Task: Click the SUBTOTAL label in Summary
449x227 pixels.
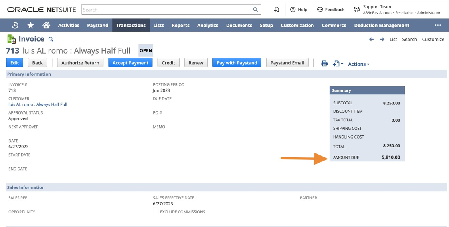Action: click(x=343, y=103)
